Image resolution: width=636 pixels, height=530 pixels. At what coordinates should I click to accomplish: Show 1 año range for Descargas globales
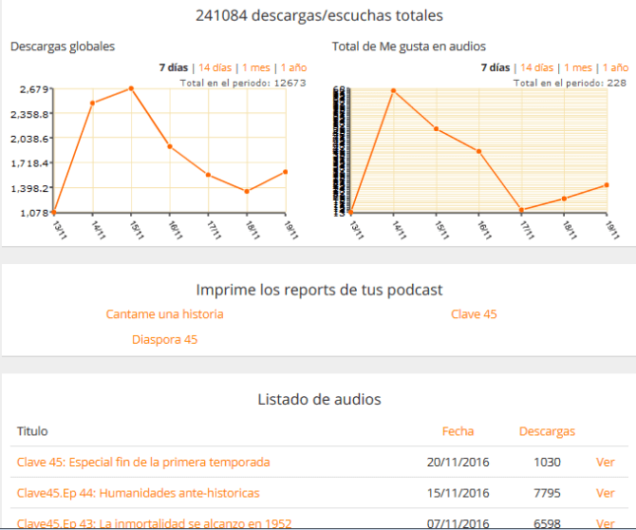tap(295, 67)
